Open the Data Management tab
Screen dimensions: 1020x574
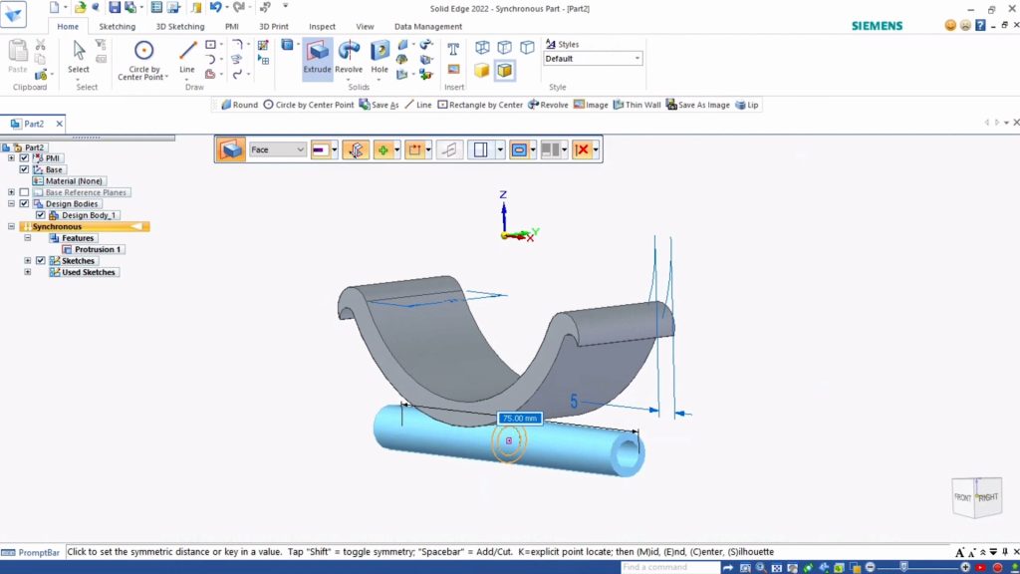tap(428, 27)
